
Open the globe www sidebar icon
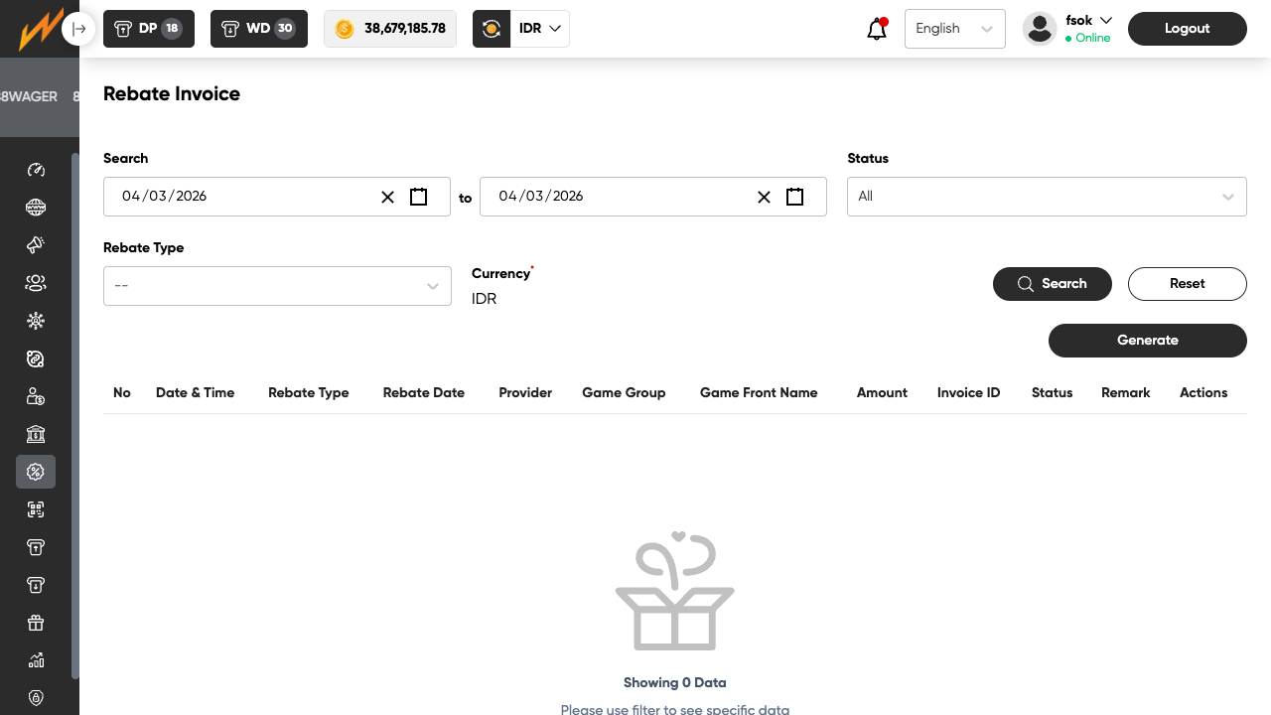pyautogui.click(x=36, y=208)
